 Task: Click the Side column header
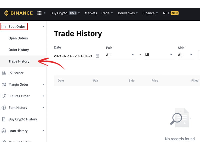[x=132, y=80]
